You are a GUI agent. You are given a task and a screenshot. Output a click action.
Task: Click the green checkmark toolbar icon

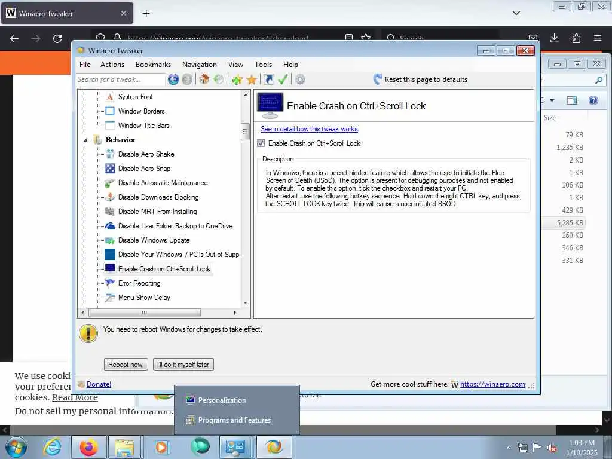pyautogui.click(x=283, y=79)
